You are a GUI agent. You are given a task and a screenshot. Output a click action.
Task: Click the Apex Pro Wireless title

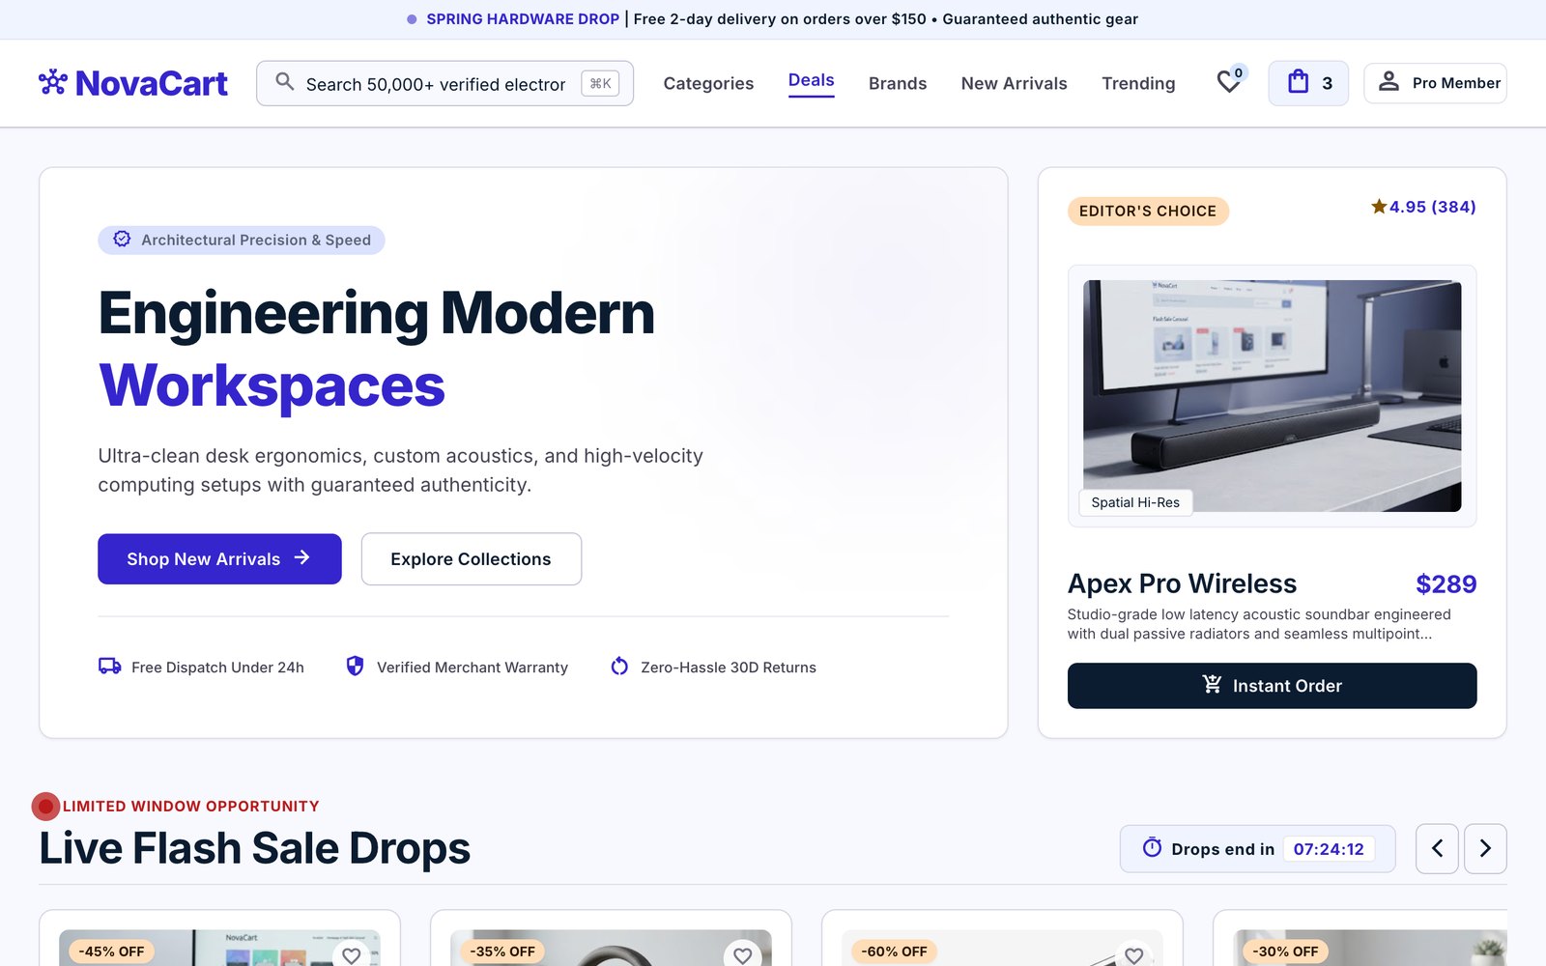click(x=1182, y=583)
